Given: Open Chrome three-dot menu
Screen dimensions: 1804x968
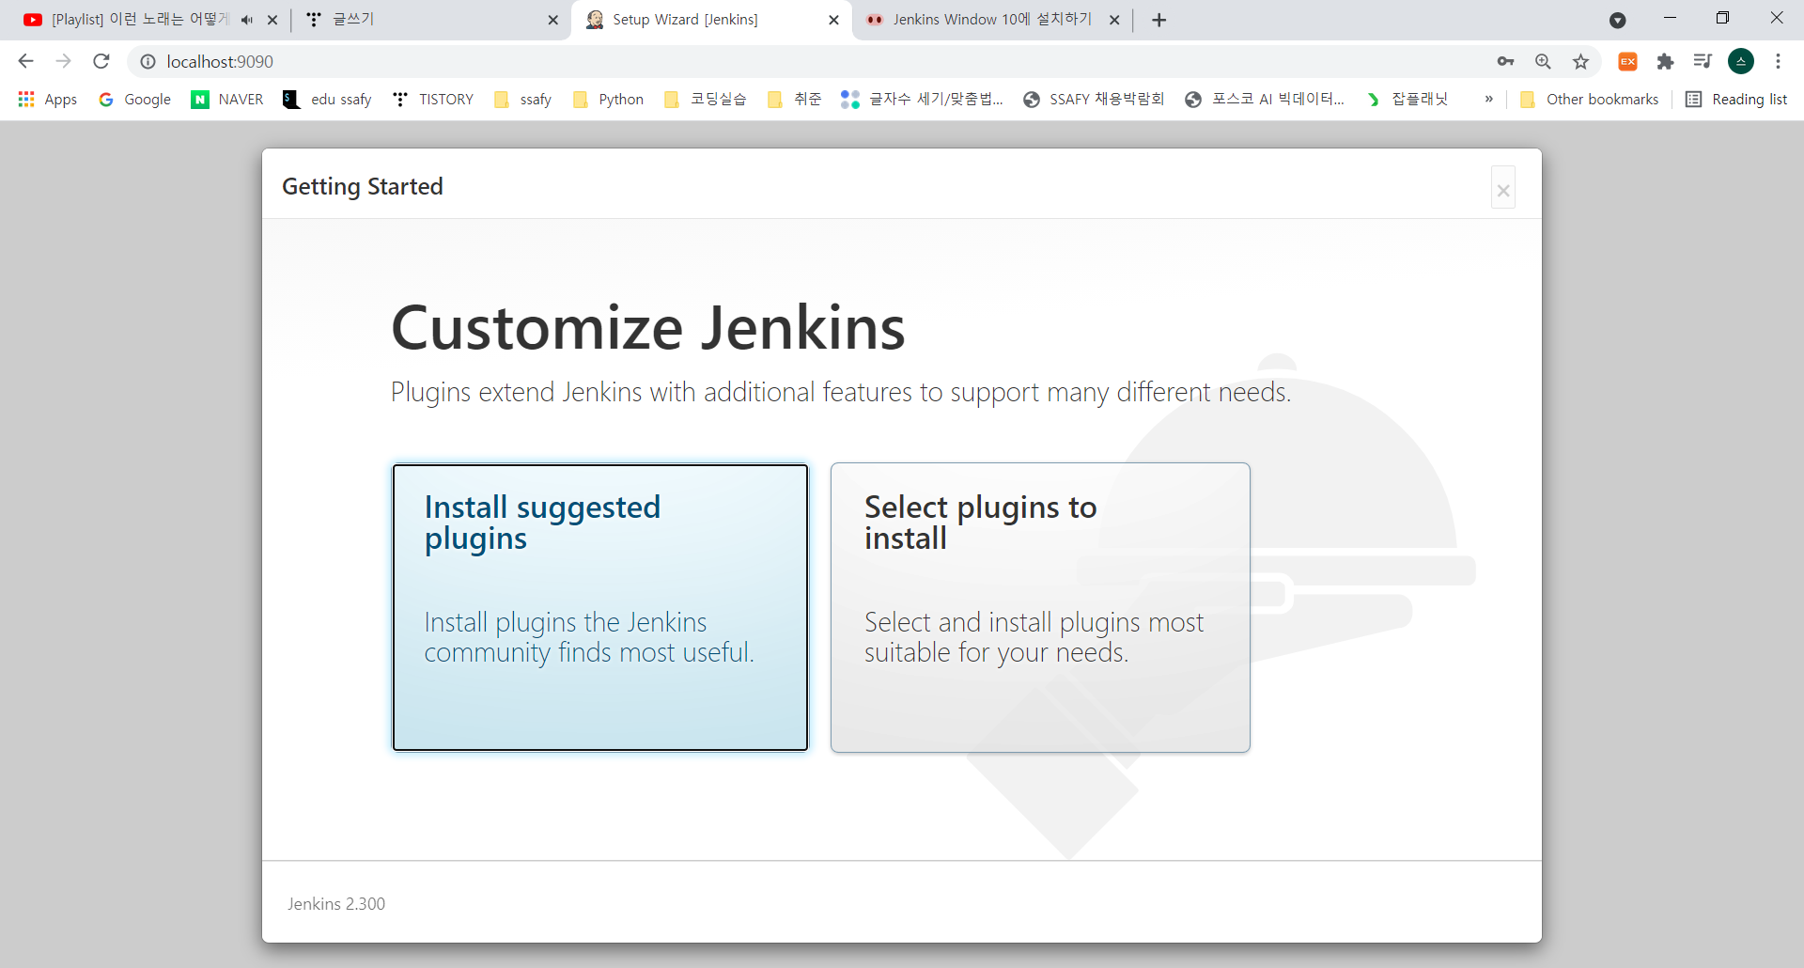Looking at the screenshot, I should pos(1778,61).
